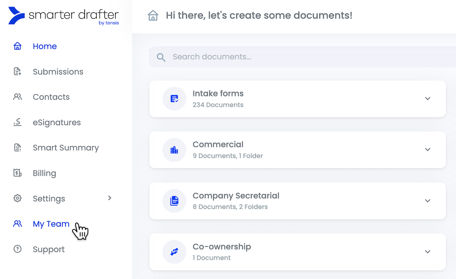456x279 pixels.
Task: Click inside the Search documents field
Action: tap(256, 57)
